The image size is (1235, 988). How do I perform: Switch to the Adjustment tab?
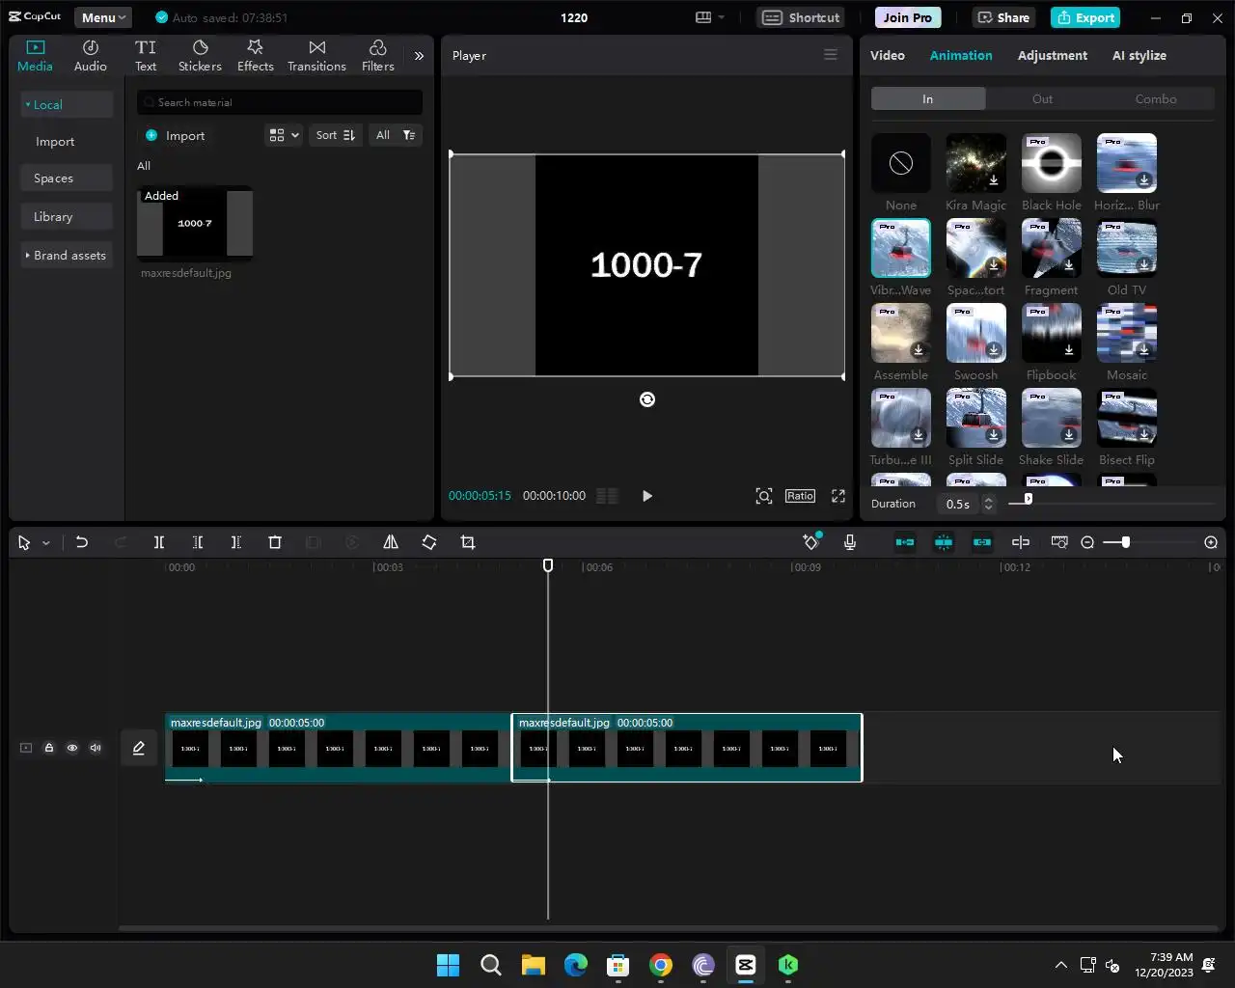(1053, 55)
